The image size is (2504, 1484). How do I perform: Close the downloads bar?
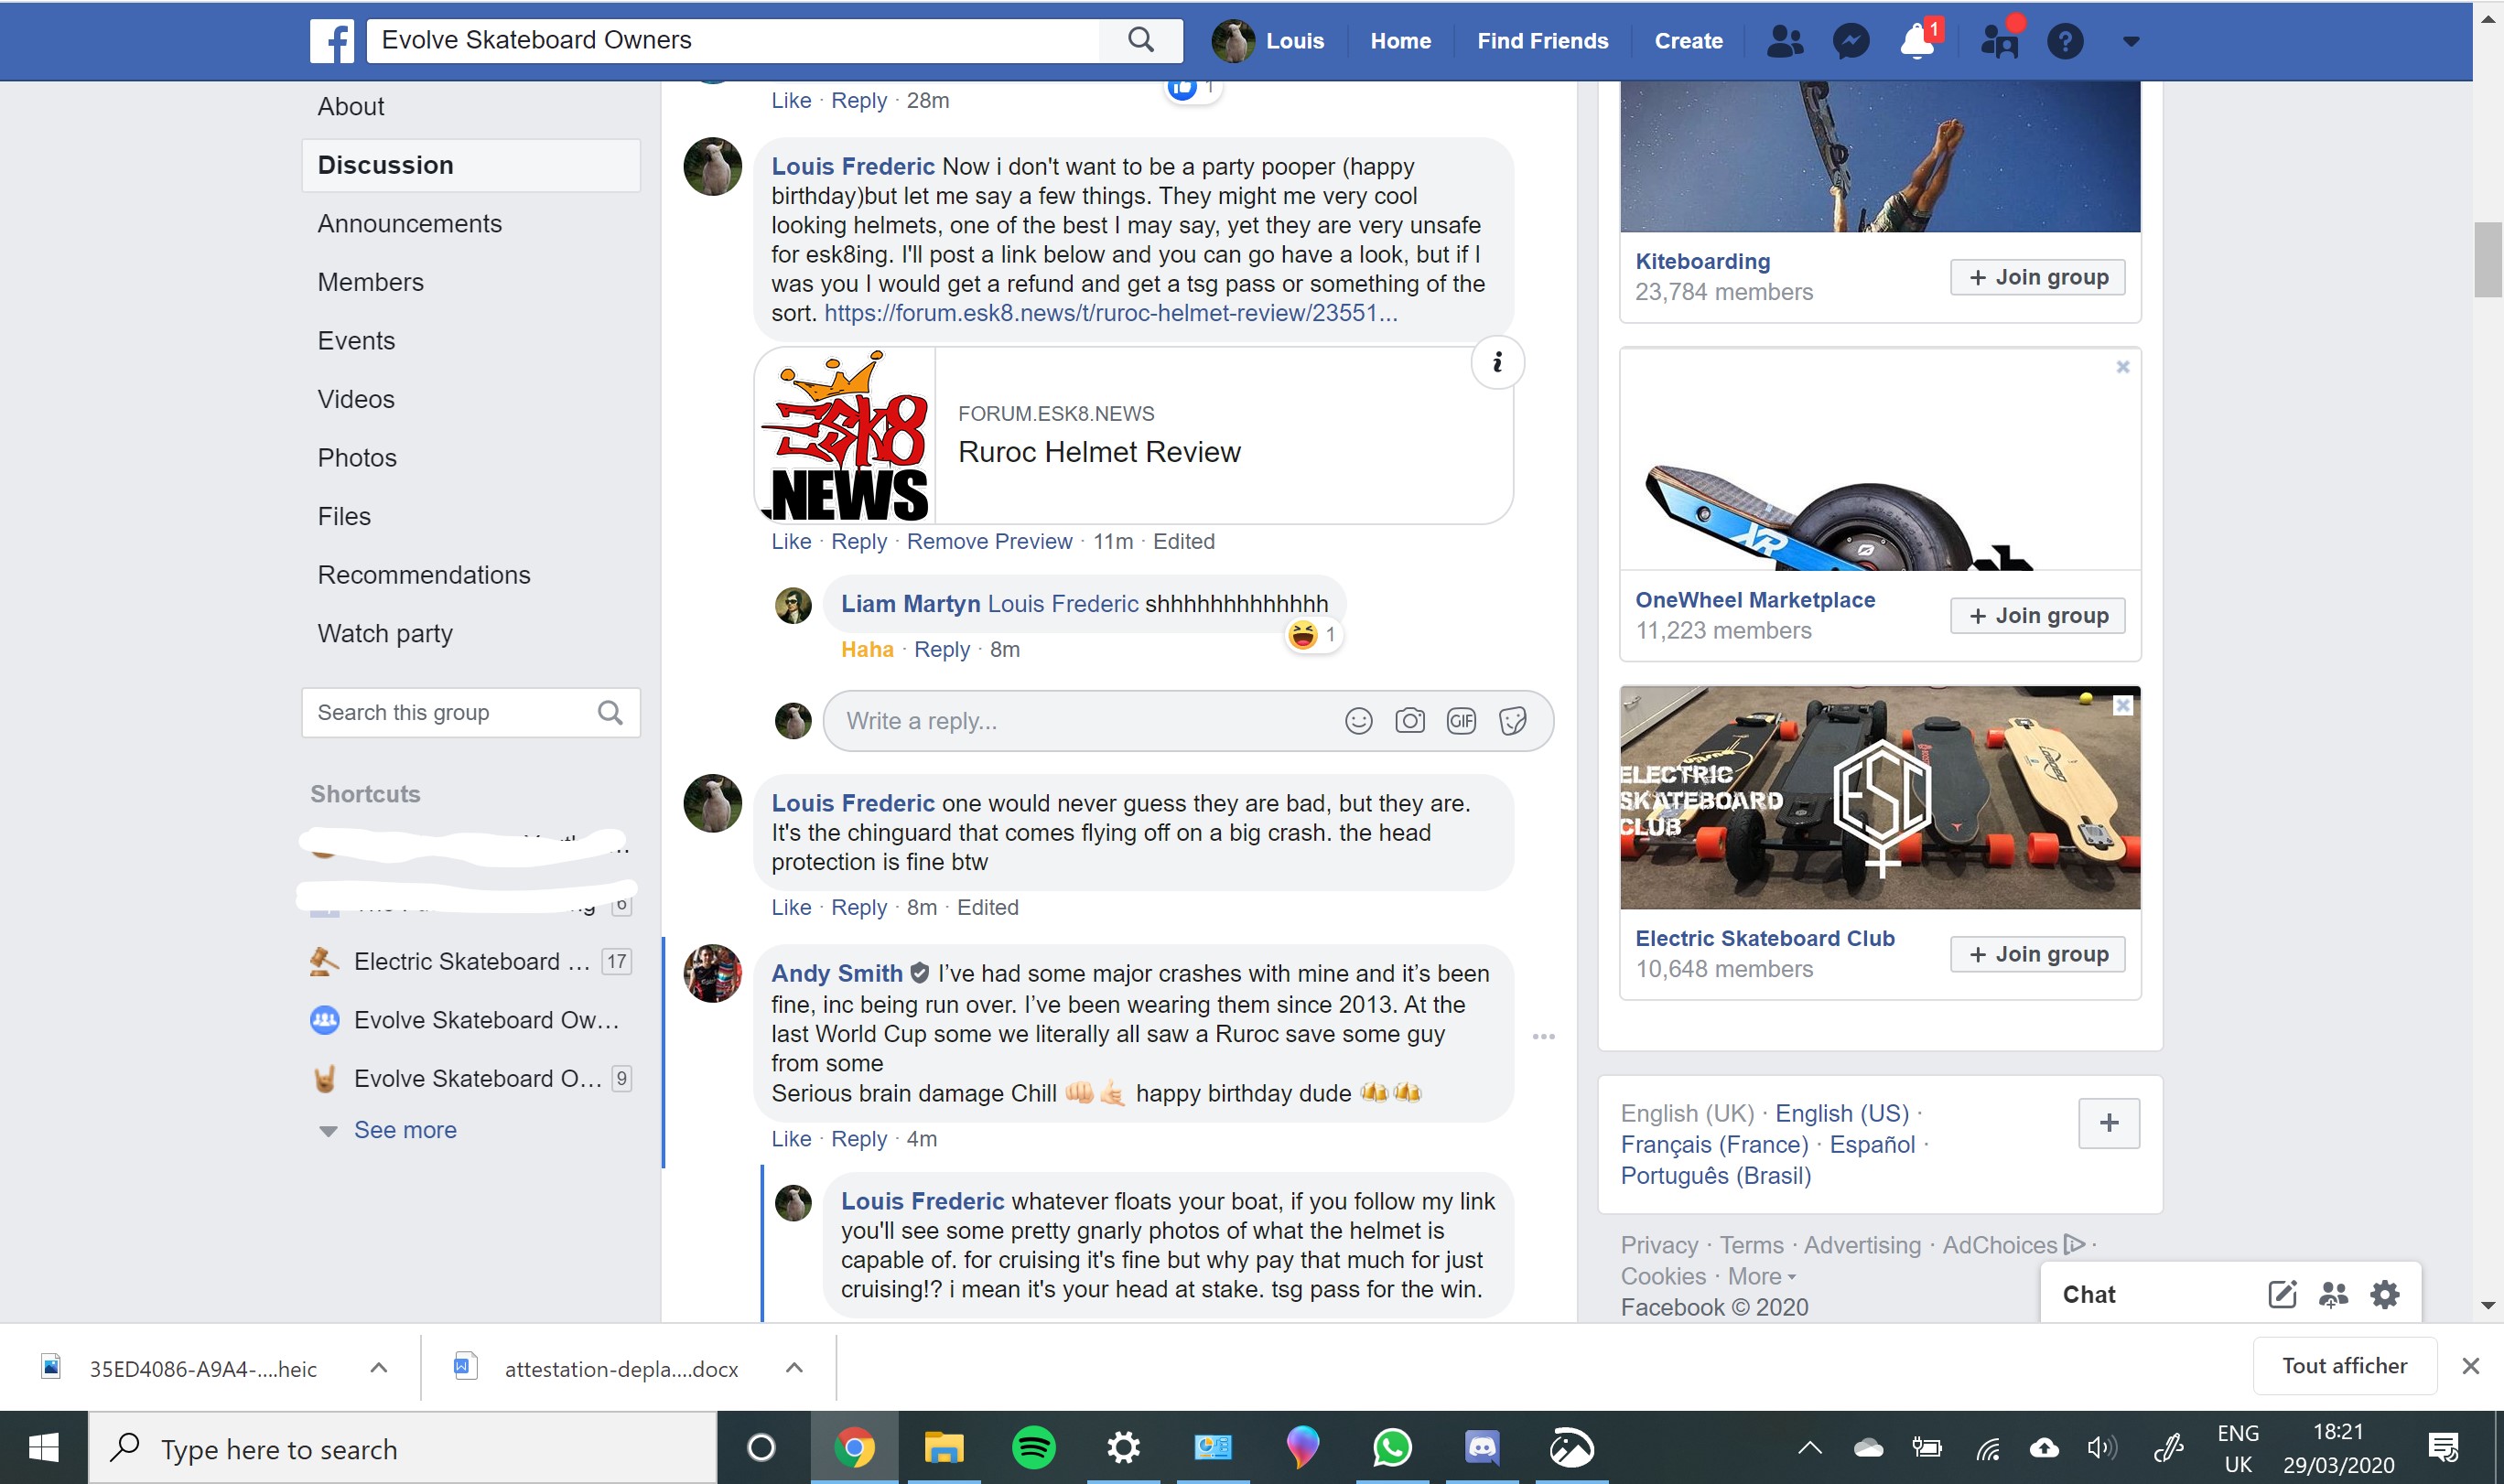[2471, 1366]
